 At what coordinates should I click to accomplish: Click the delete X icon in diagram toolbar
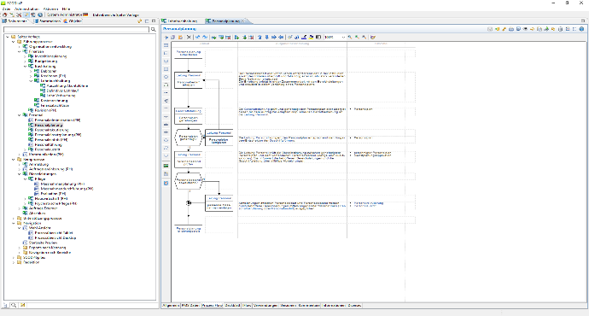tap(189, 38)
